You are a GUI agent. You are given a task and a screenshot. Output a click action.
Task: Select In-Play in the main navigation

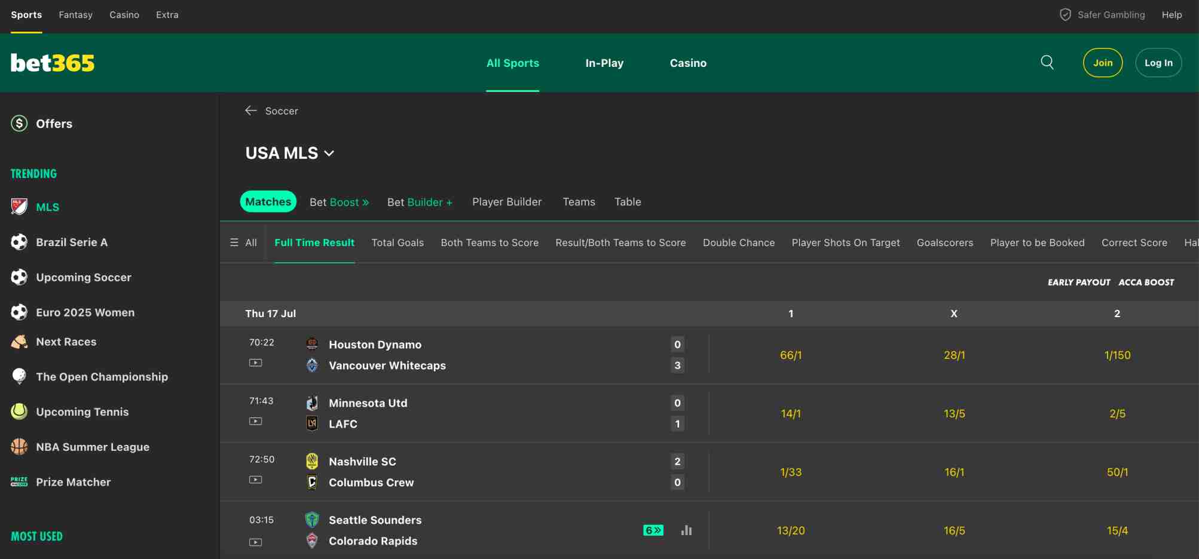(604, 63)
